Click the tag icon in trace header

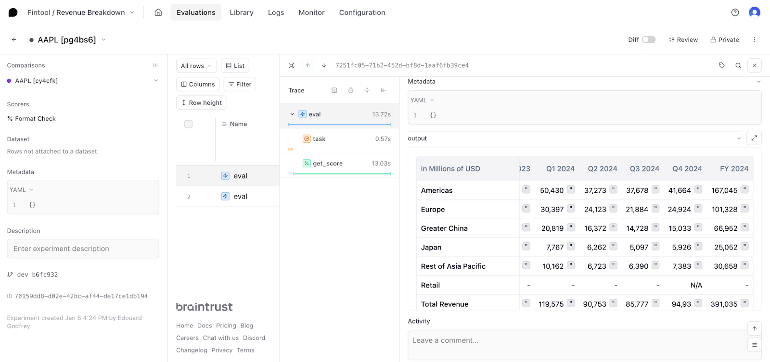[721, 65]
